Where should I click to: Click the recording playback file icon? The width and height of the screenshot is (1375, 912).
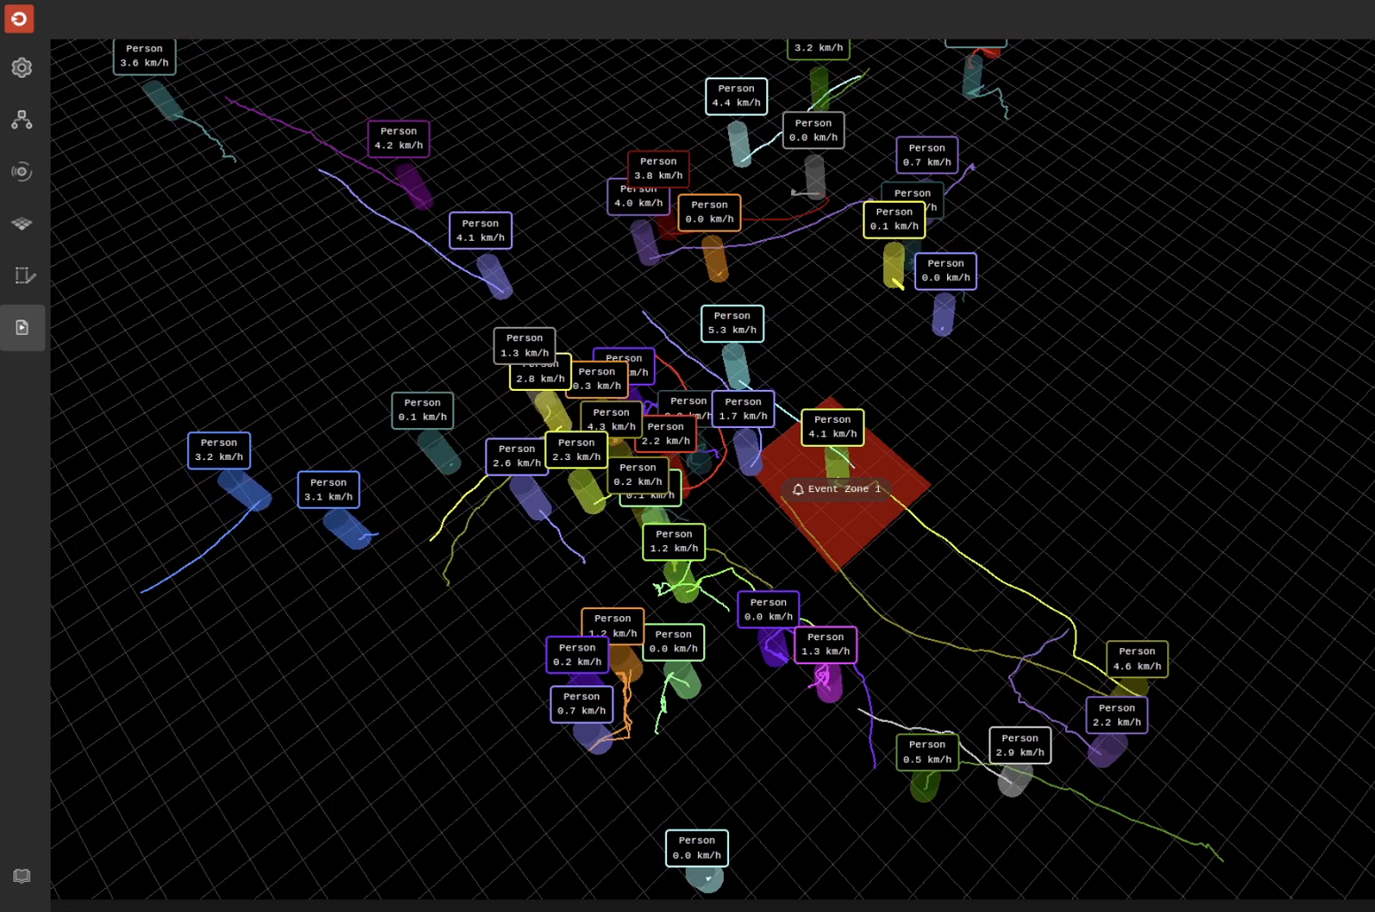(x=22, y=328)
